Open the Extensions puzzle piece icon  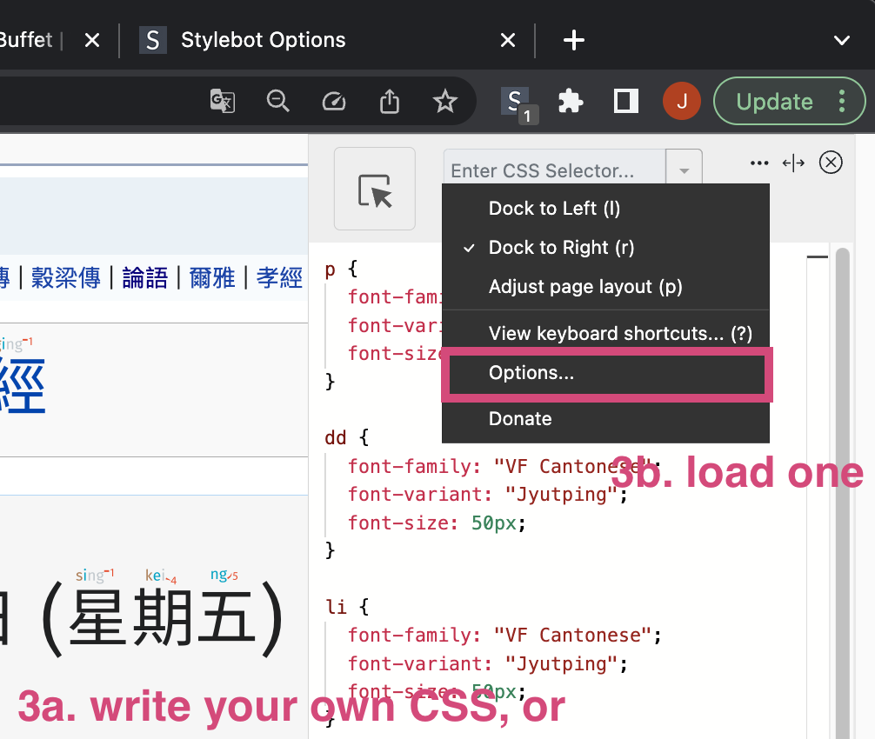(x=571, y=101)
